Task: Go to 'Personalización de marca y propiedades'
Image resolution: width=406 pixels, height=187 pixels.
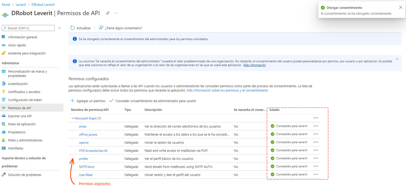Action: coord(27,74)
